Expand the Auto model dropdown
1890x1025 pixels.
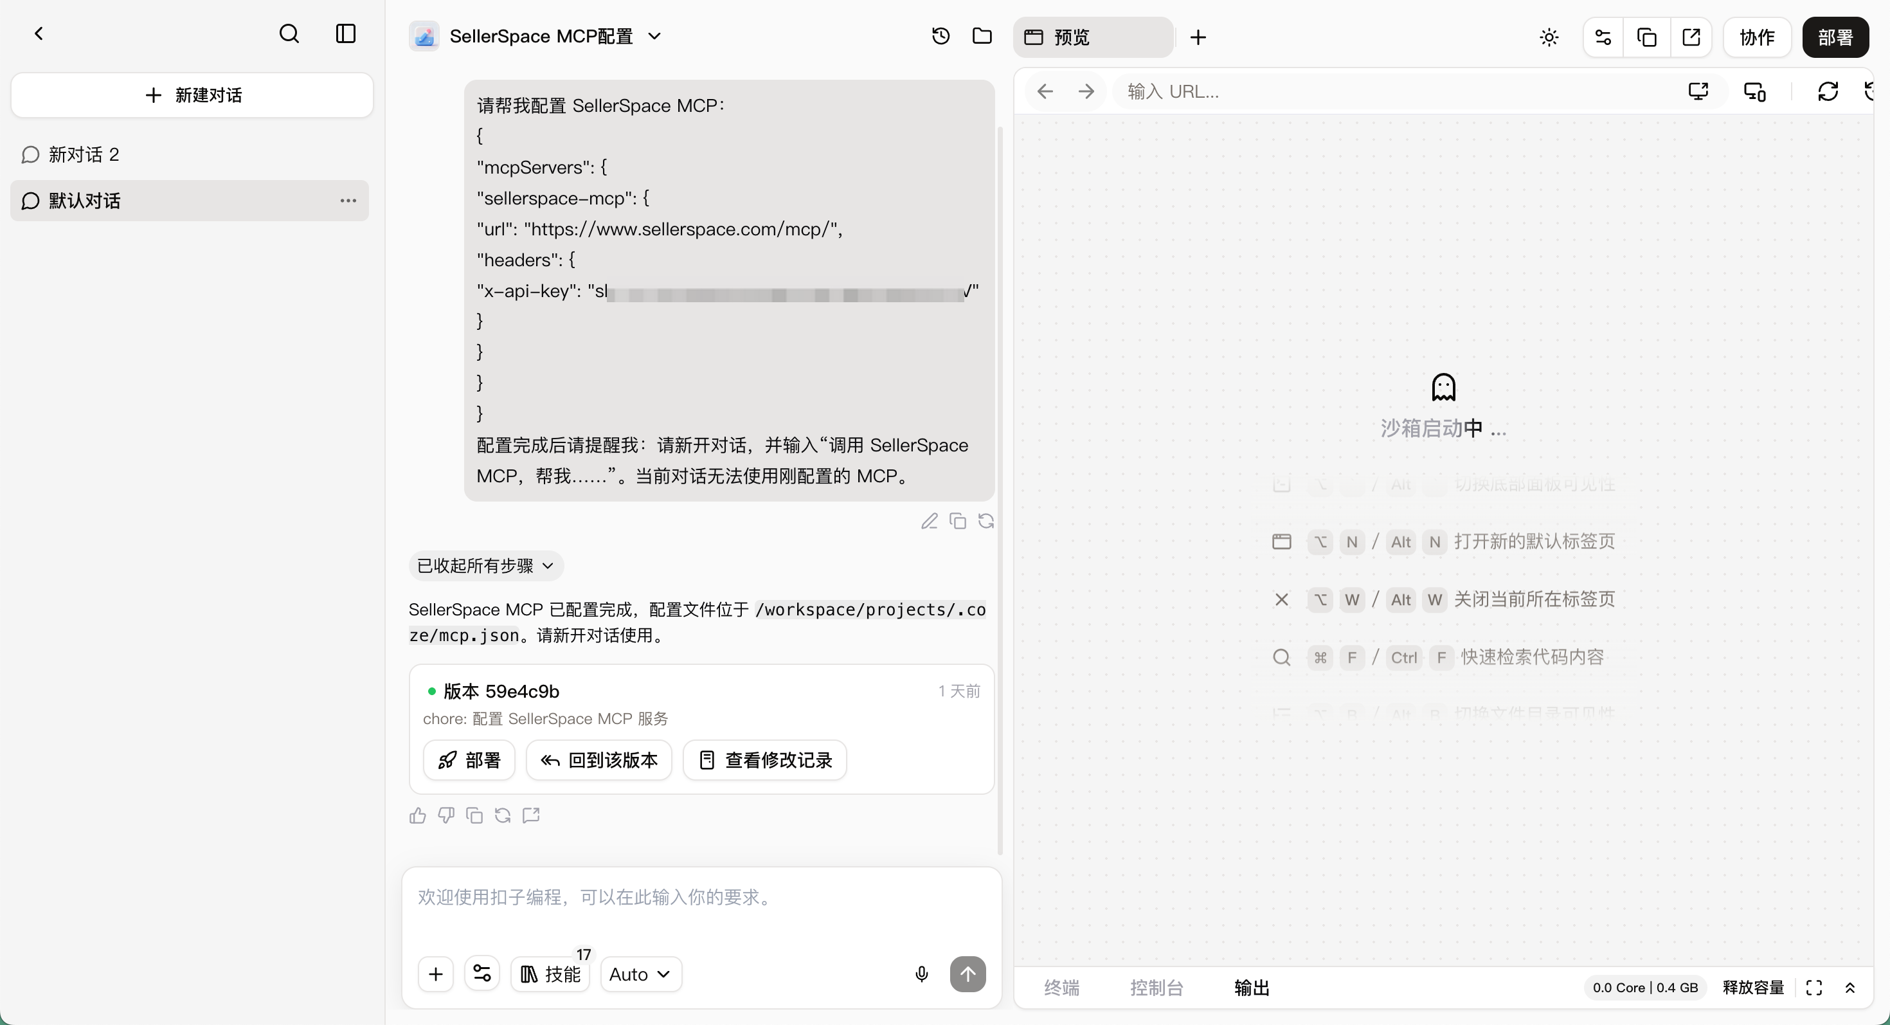pos(640,974)
